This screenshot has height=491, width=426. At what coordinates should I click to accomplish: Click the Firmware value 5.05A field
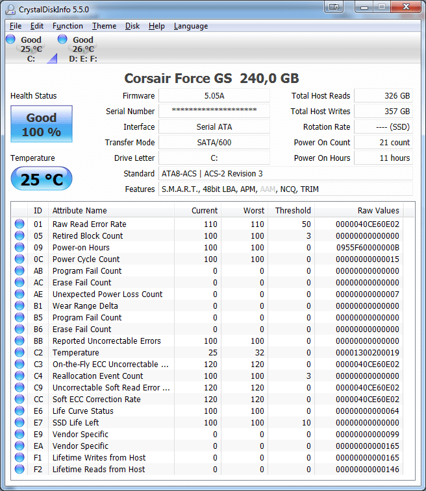214,96
